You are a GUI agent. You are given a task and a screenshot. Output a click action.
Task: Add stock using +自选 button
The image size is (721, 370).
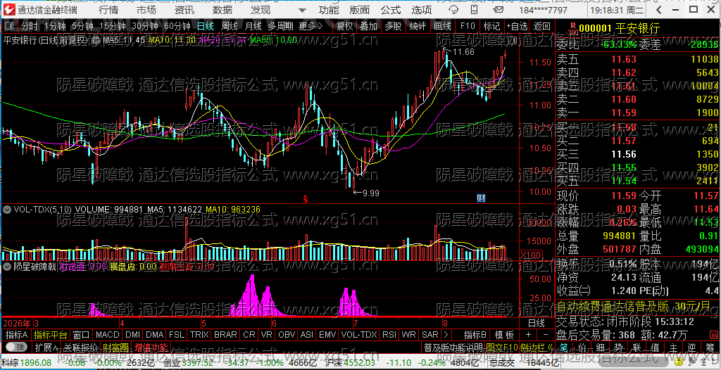coord(518,27)
